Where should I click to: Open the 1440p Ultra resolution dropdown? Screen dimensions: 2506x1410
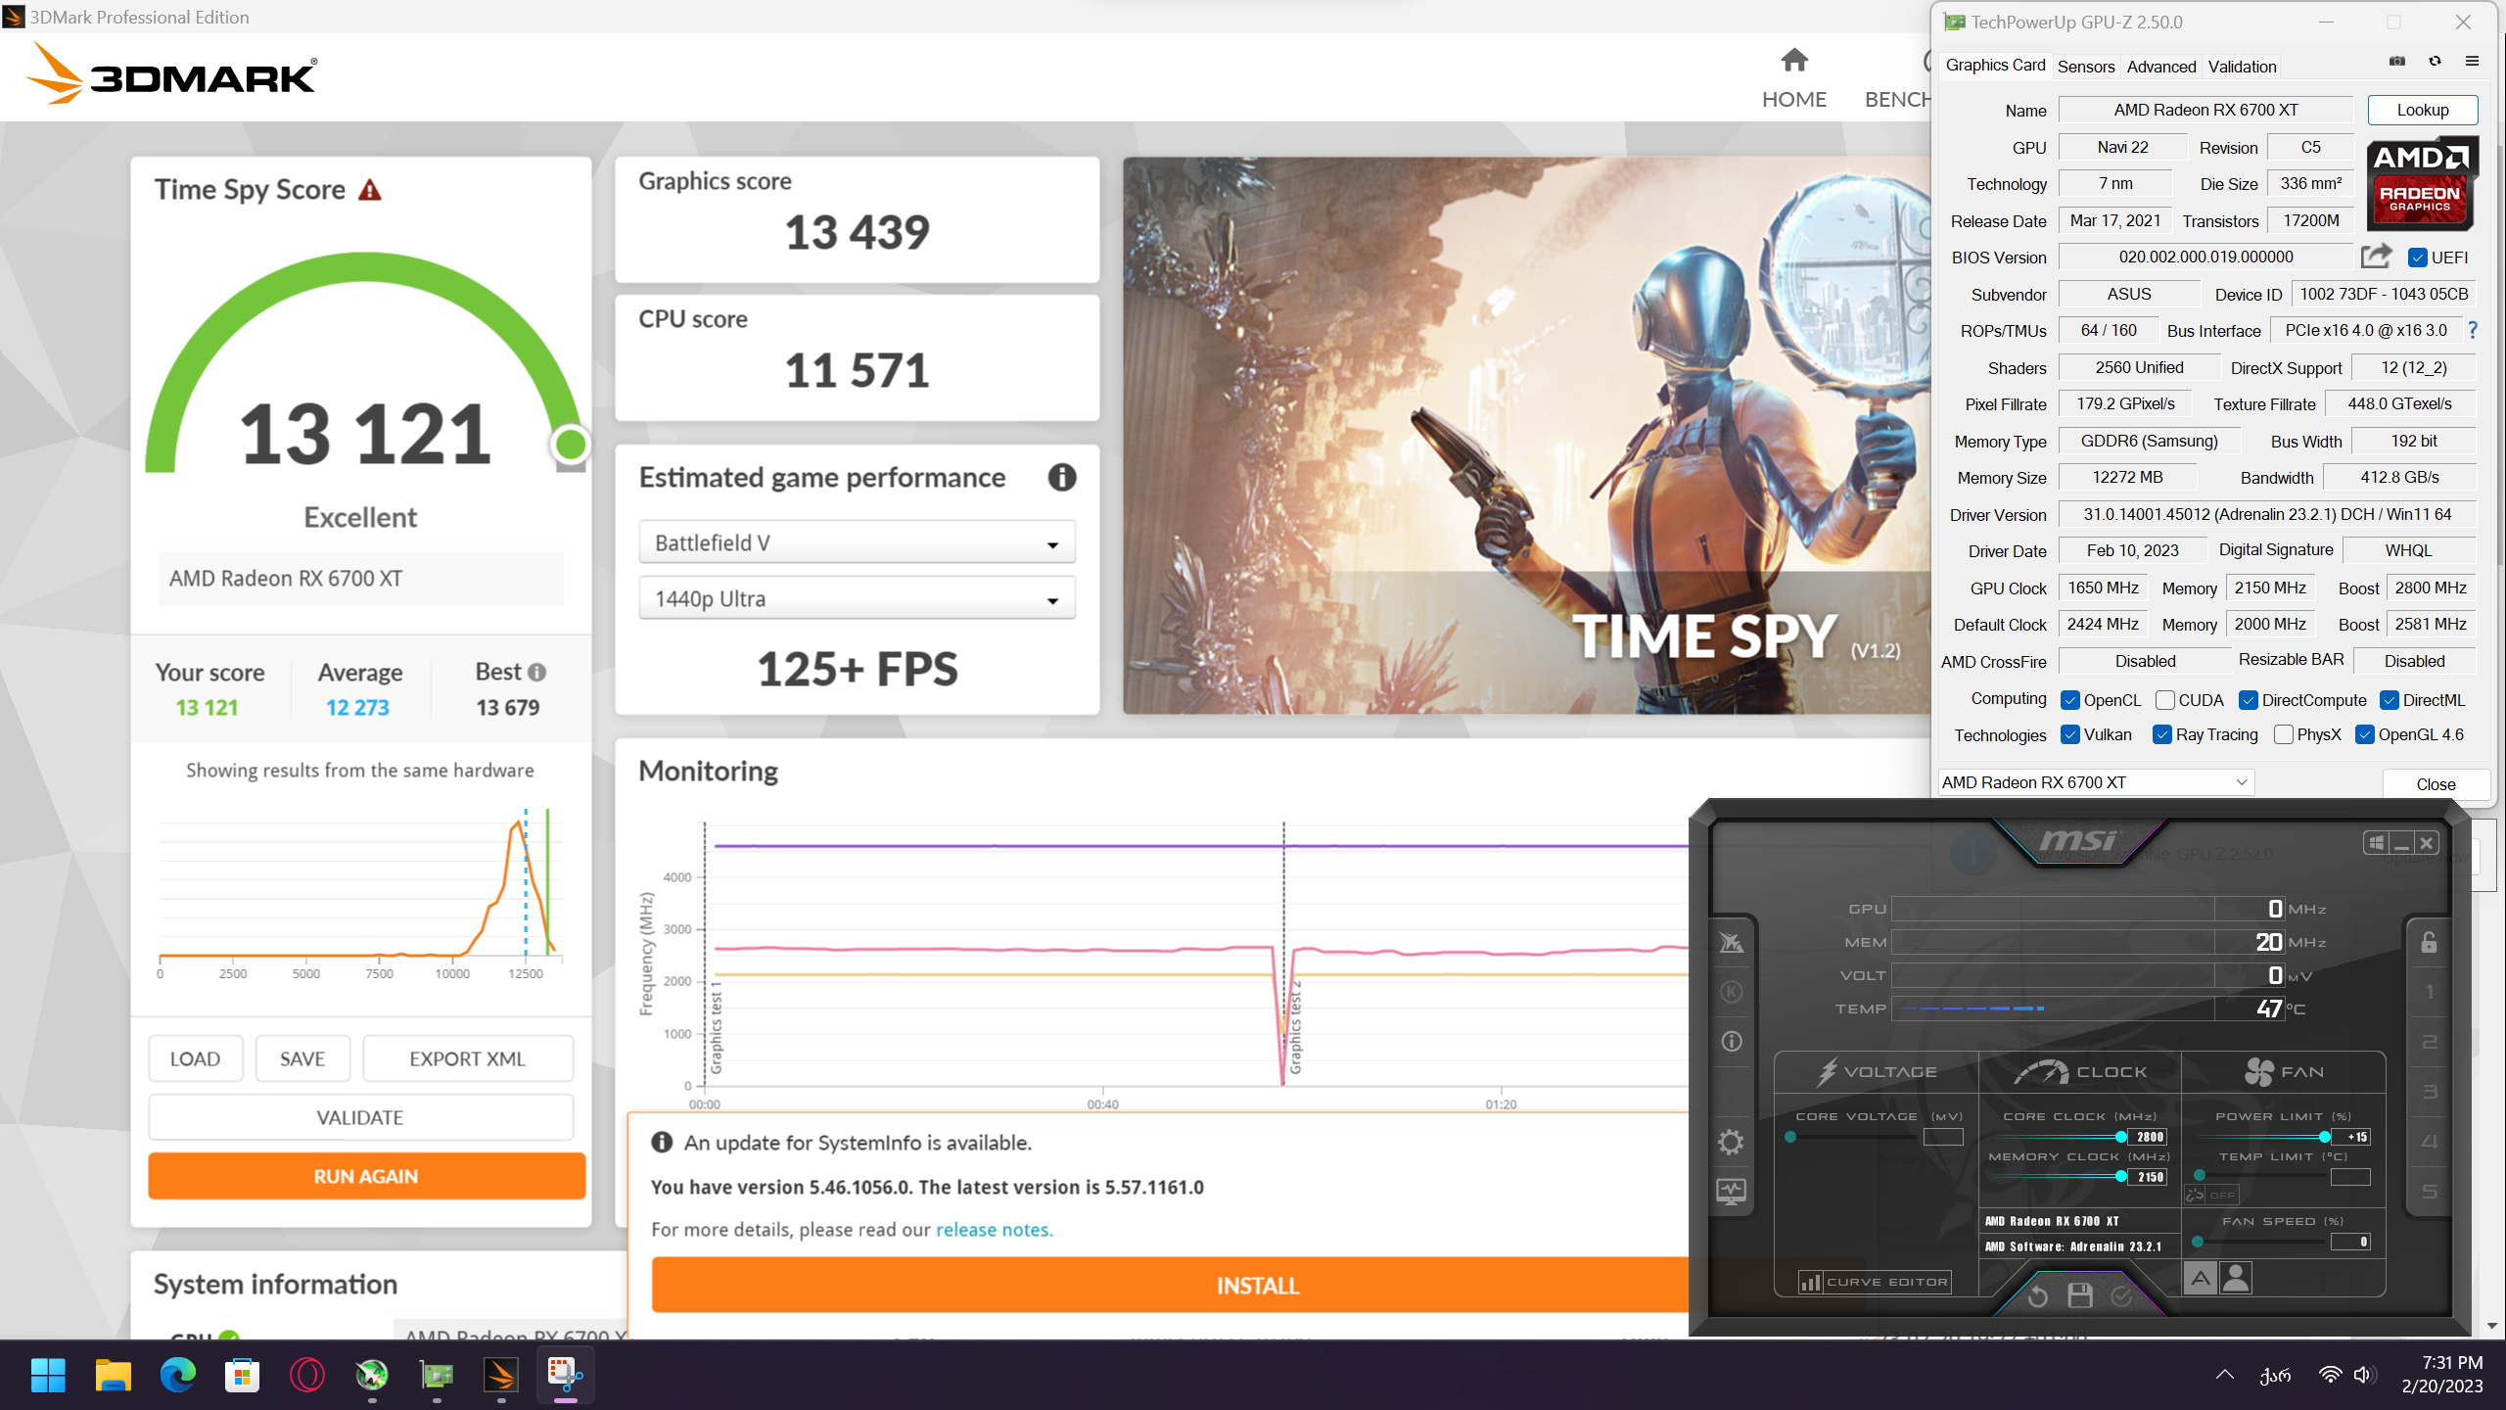click(x=857, y=599)
